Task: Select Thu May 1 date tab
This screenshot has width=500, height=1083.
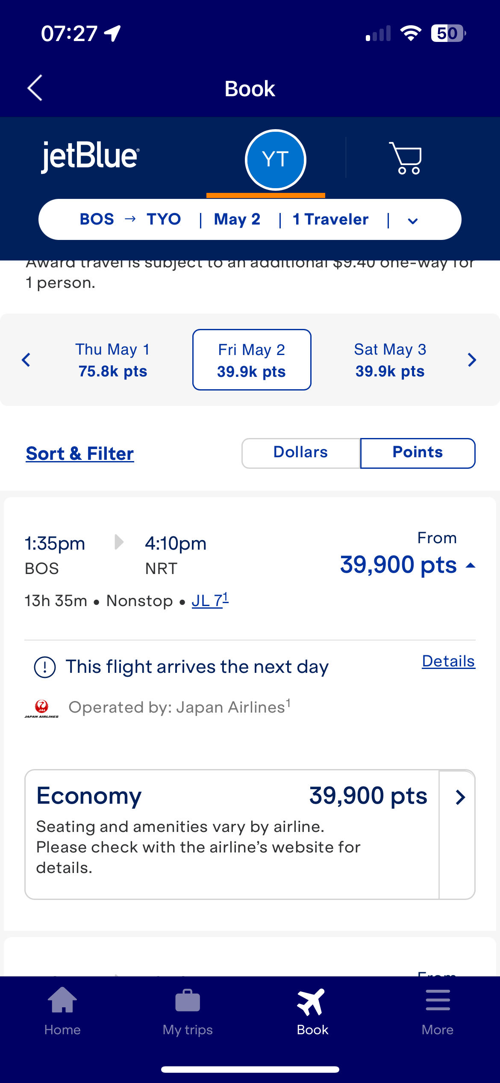Action: [113, 360]
